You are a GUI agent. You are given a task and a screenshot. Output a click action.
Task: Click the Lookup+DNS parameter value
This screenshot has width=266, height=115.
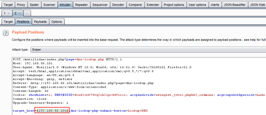pos(138,111)
